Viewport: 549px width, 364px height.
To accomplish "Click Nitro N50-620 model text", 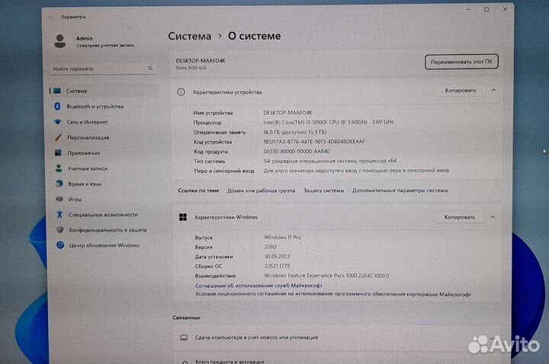I will [191, 68].
